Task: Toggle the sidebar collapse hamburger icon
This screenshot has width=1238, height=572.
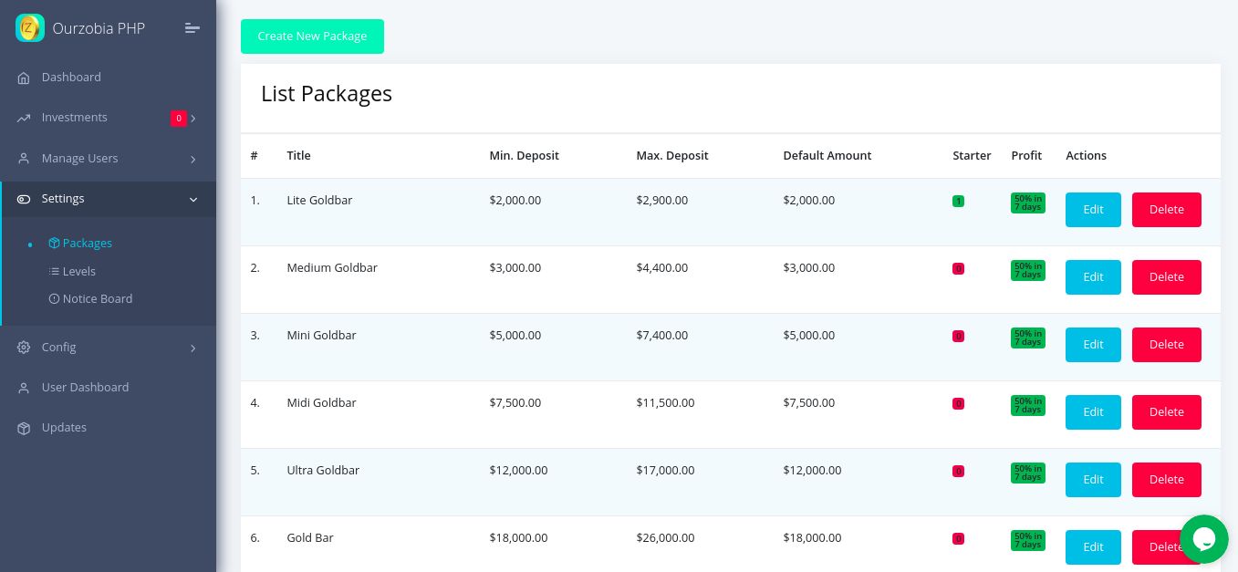Action: (x=192, y=28)
